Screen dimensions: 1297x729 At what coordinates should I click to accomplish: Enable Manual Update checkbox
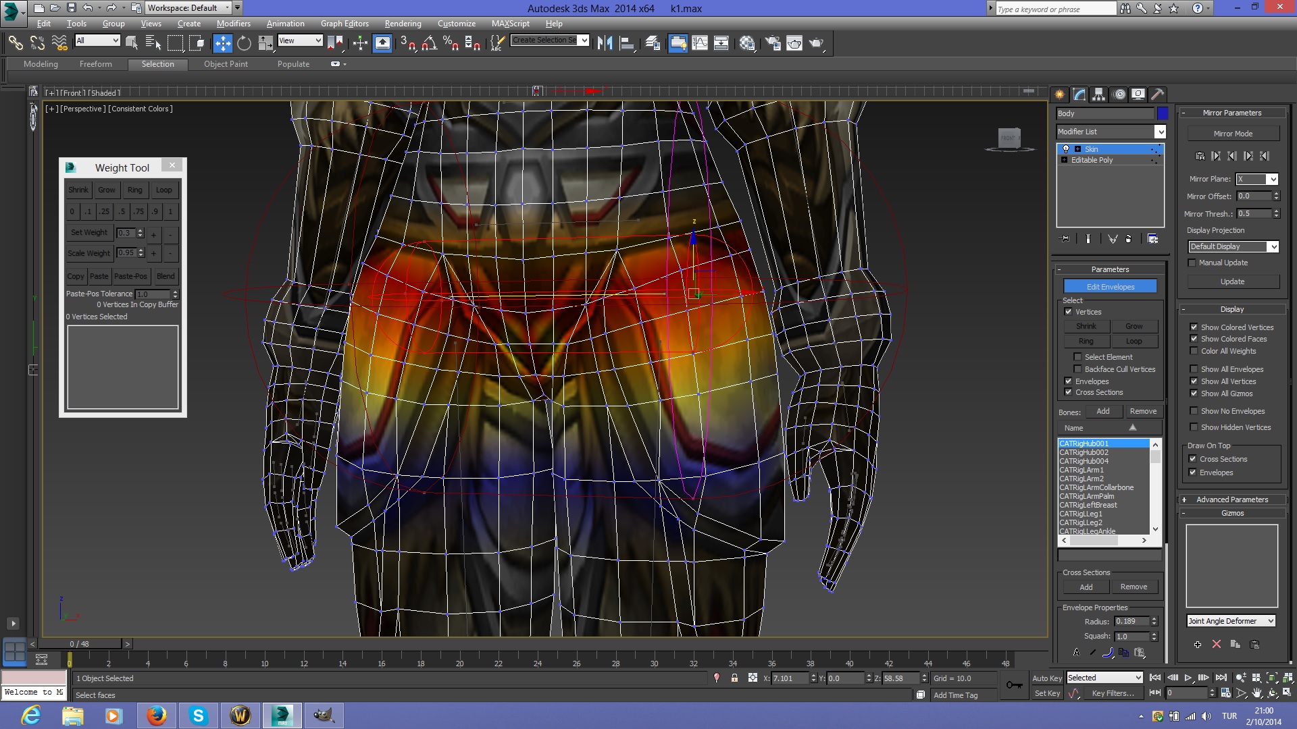(1192, 263)
